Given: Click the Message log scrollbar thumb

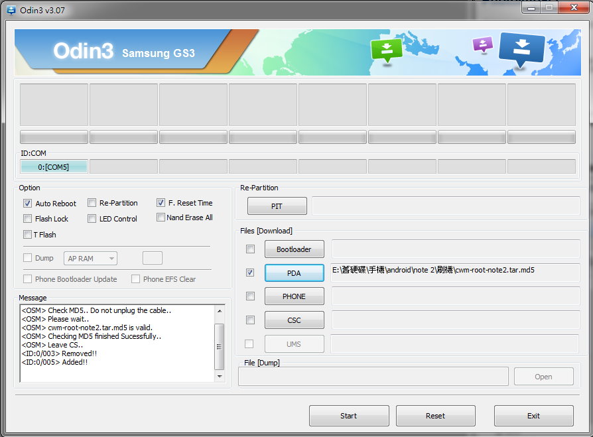Looking at the screenshot, I should (x=219, y=347).
